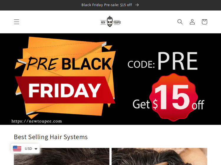Open the first best-selling hair system thumbnail
221x165 pixels.
(62, 157)
